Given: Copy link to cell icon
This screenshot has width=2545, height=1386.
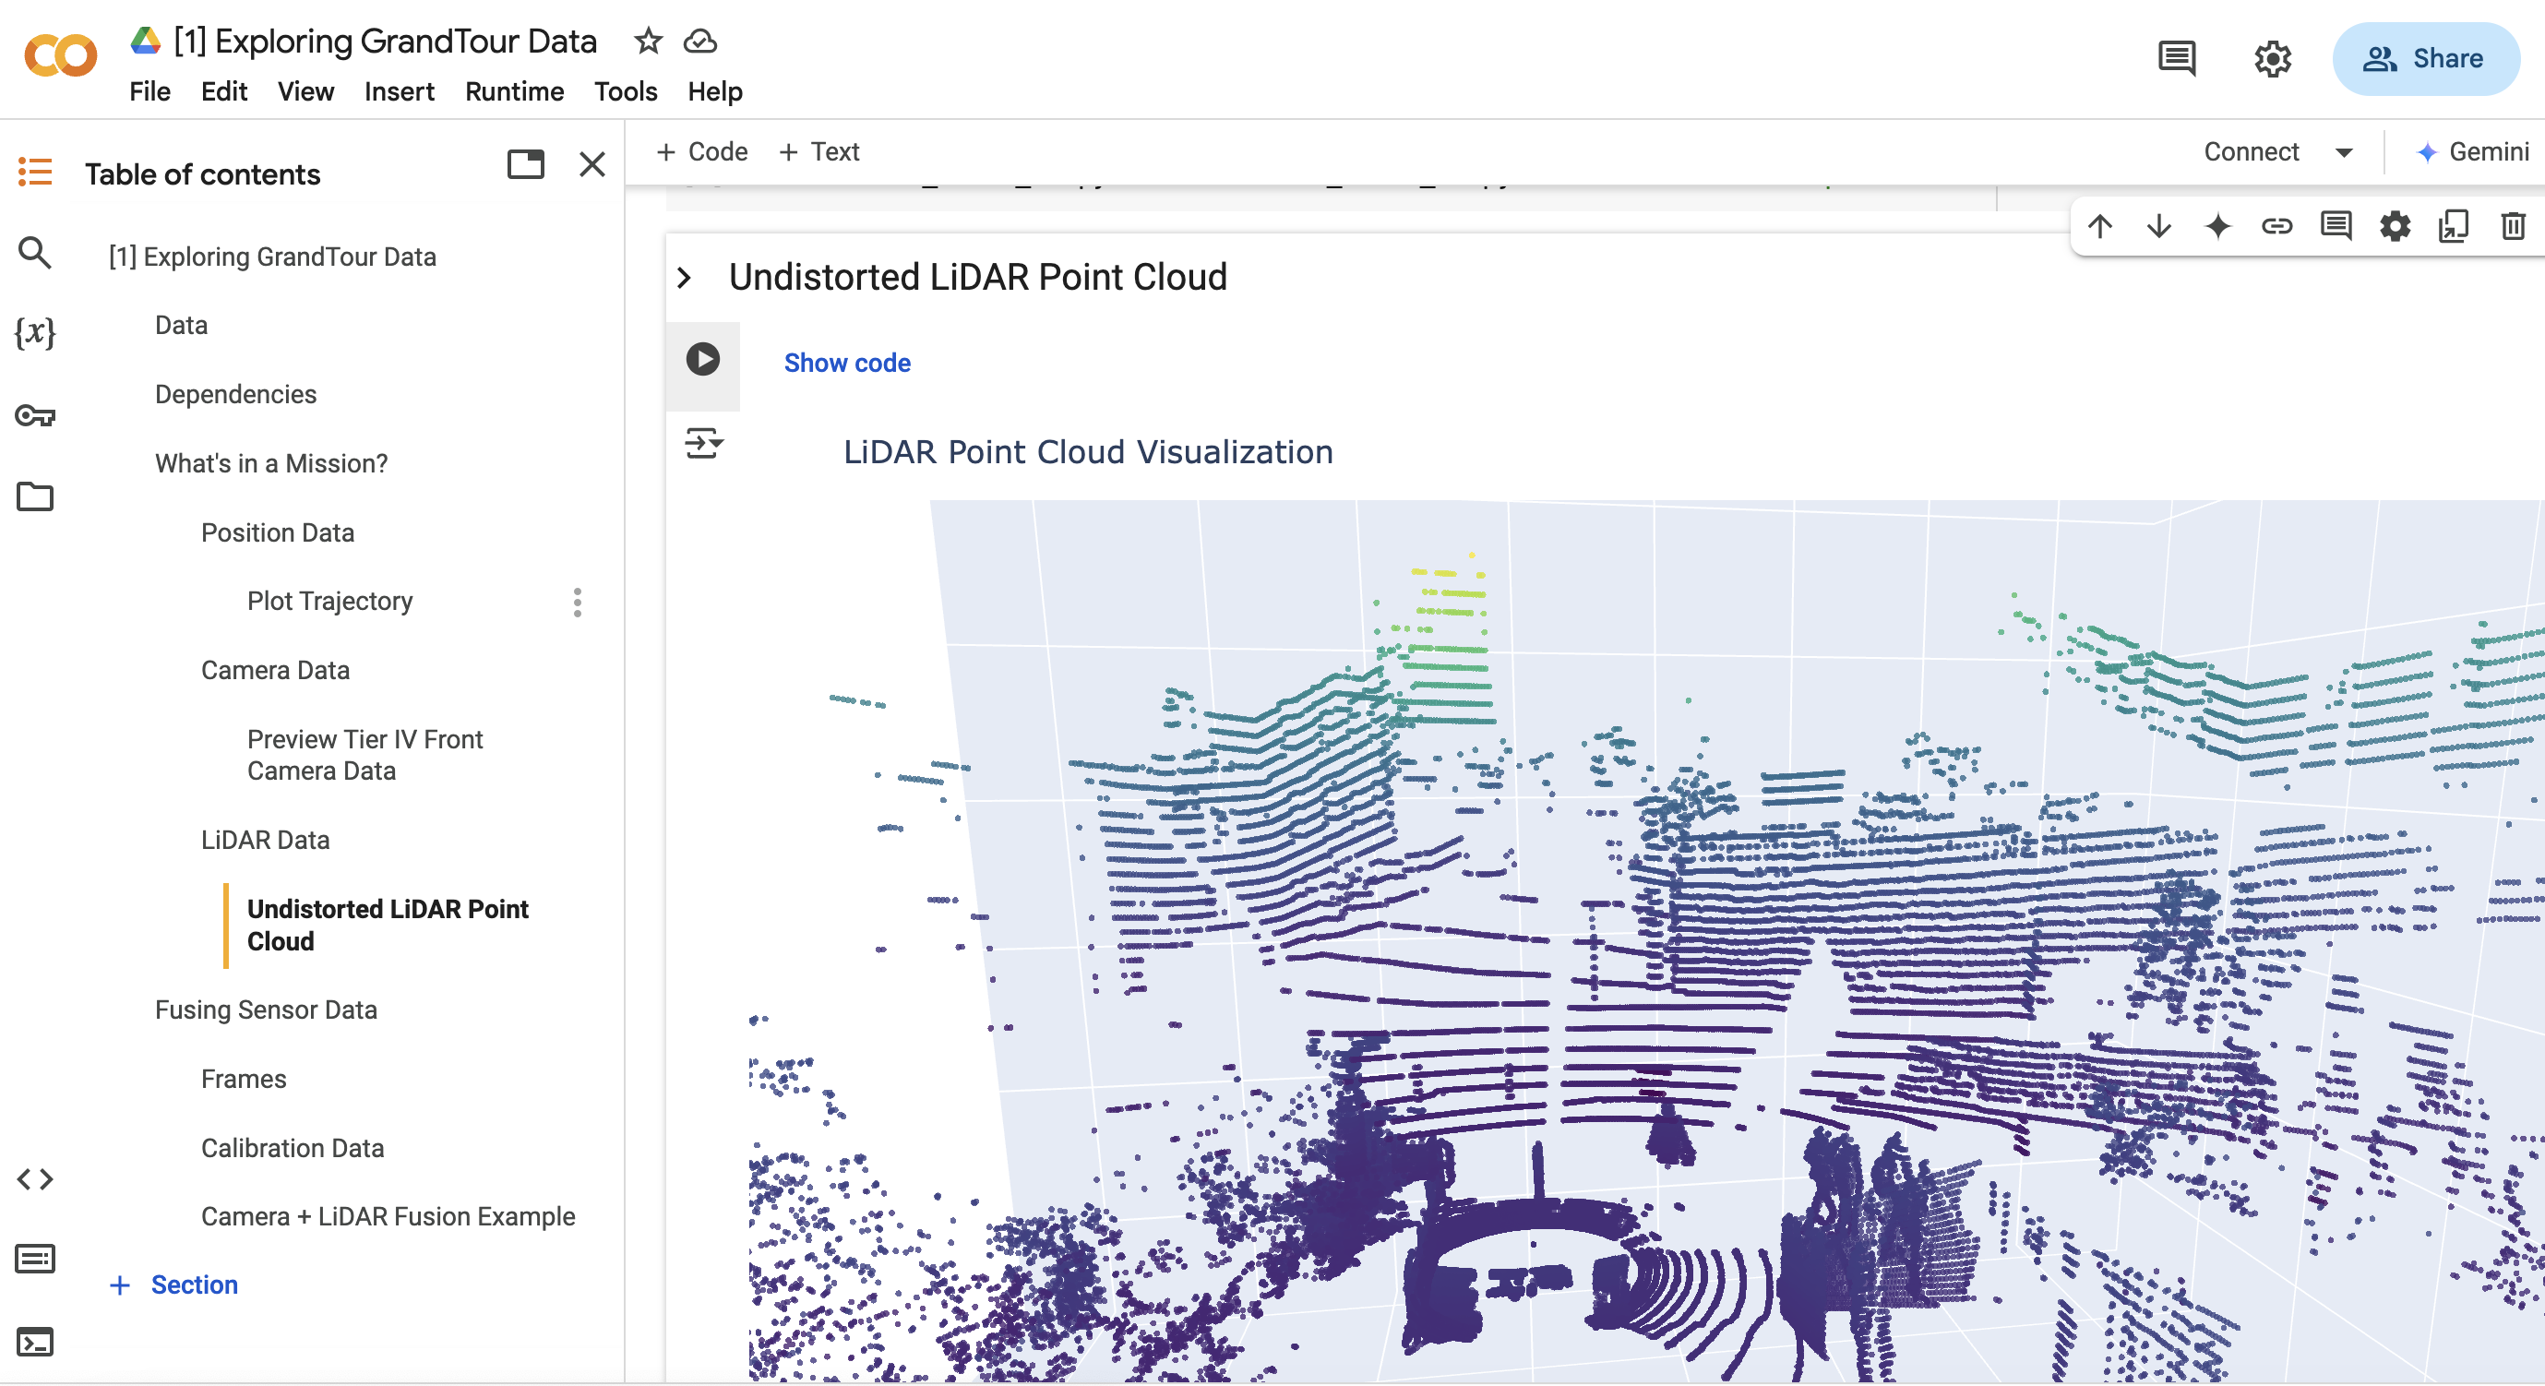Looking at the screenshot, I should point(2276,226).
